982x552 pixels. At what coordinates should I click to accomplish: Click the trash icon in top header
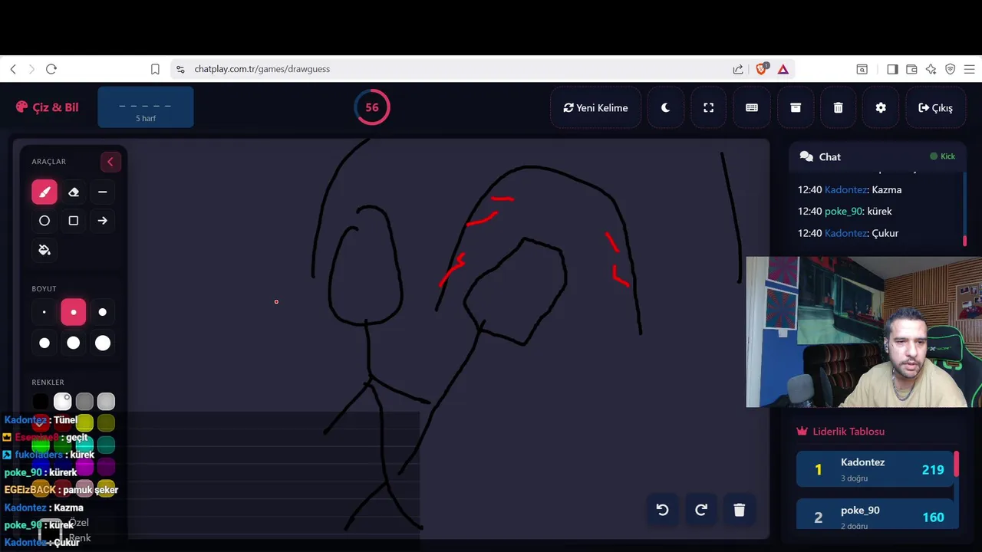[839, 108]
